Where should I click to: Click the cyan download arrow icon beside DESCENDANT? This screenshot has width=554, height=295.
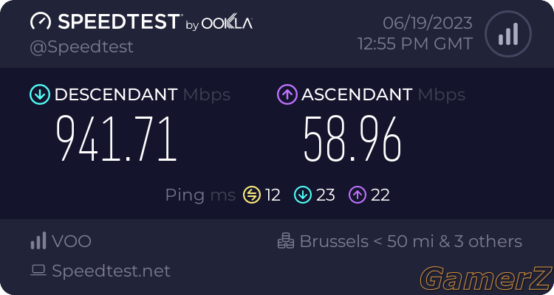click(40, 94)
